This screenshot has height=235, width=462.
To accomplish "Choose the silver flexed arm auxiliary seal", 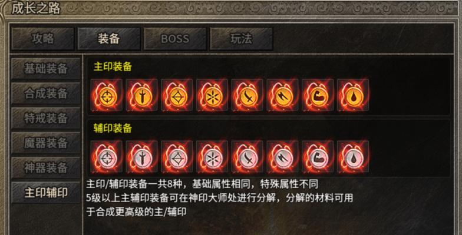I will pos(318,156).
